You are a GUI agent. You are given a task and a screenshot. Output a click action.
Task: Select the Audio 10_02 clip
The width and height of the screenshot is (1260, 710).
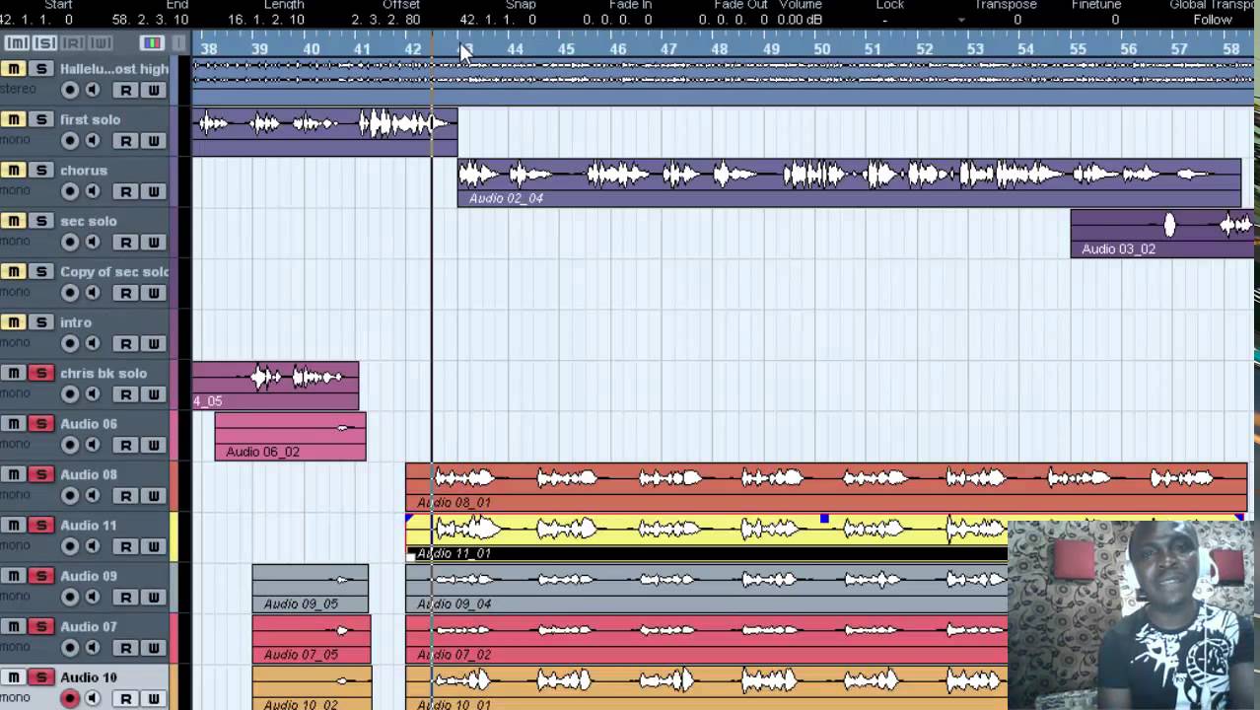click(313, 688)
